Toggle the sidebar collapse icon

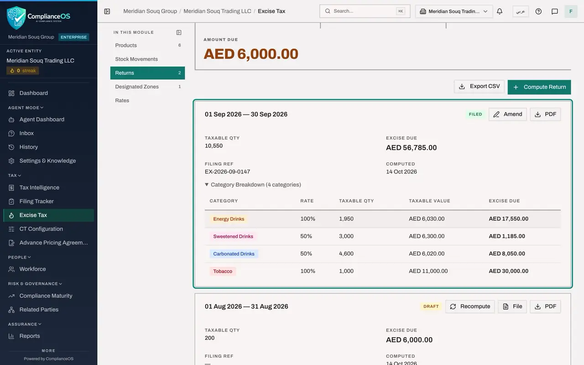point(107,11)
